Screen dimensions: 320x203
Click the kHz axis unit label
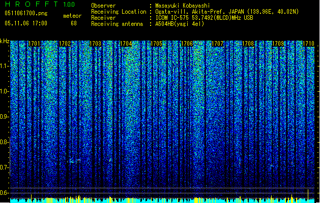[5, 41]
